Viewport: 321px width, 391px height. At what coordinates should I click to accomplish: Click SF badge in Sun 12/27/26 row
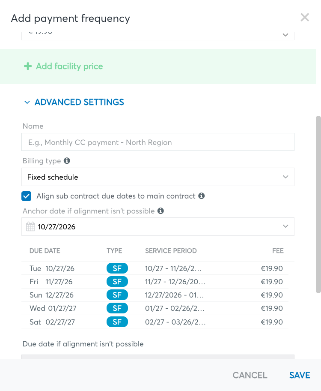[x=117, y=295]
